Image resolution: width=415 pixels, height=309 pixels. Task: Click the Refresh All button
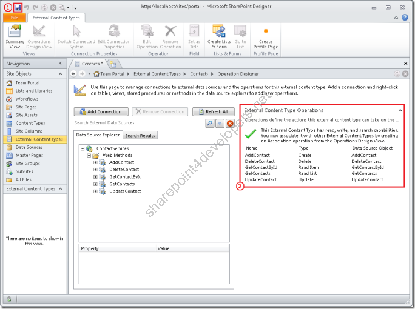tap(214, 112)
